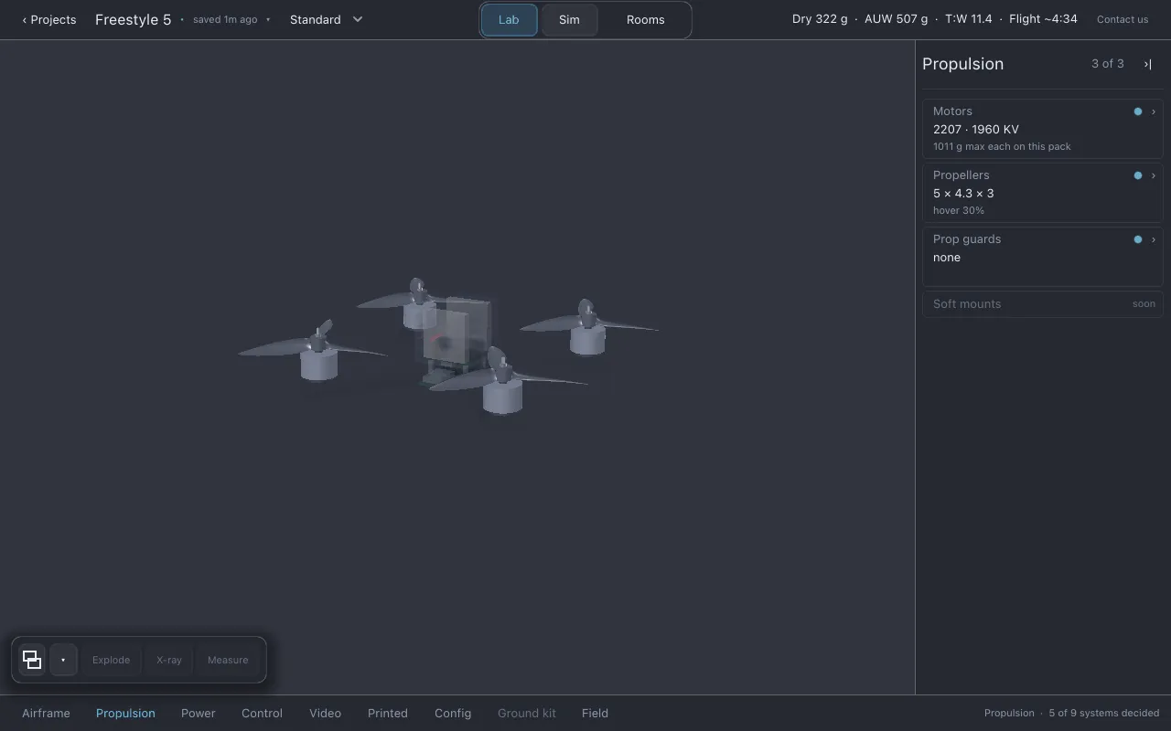Switch to Lab mode
This screenshot has height=731, width=1171.
coord(509,19)
